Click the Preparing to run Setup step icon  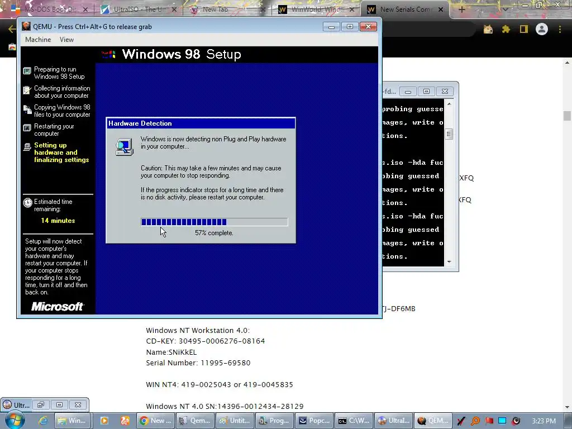pos(27,71)
